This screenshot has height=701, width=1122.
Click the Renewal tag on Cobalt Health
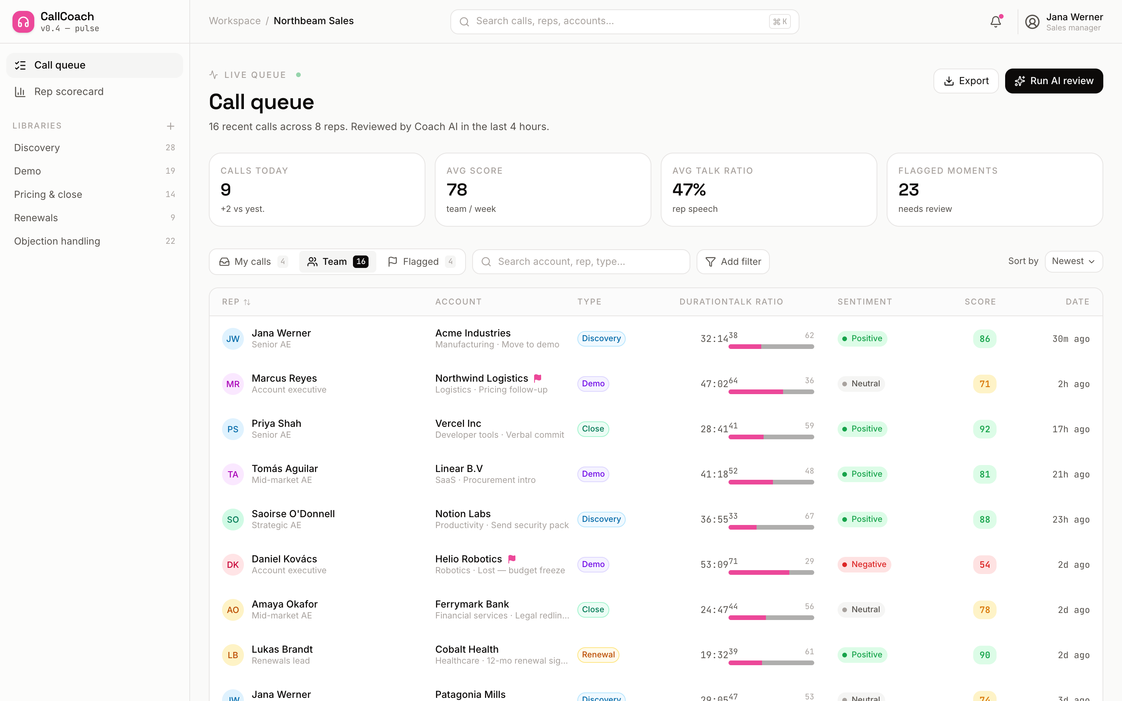(x=598, y=655)
